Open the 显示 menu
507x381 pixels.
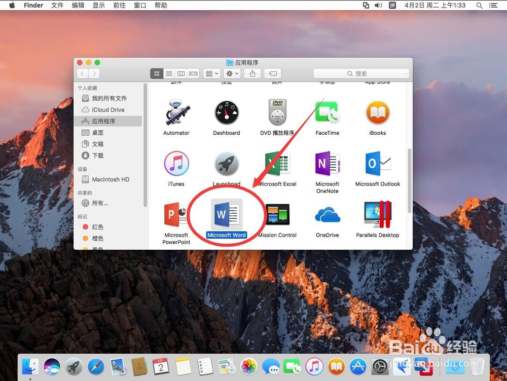point(99,5)
